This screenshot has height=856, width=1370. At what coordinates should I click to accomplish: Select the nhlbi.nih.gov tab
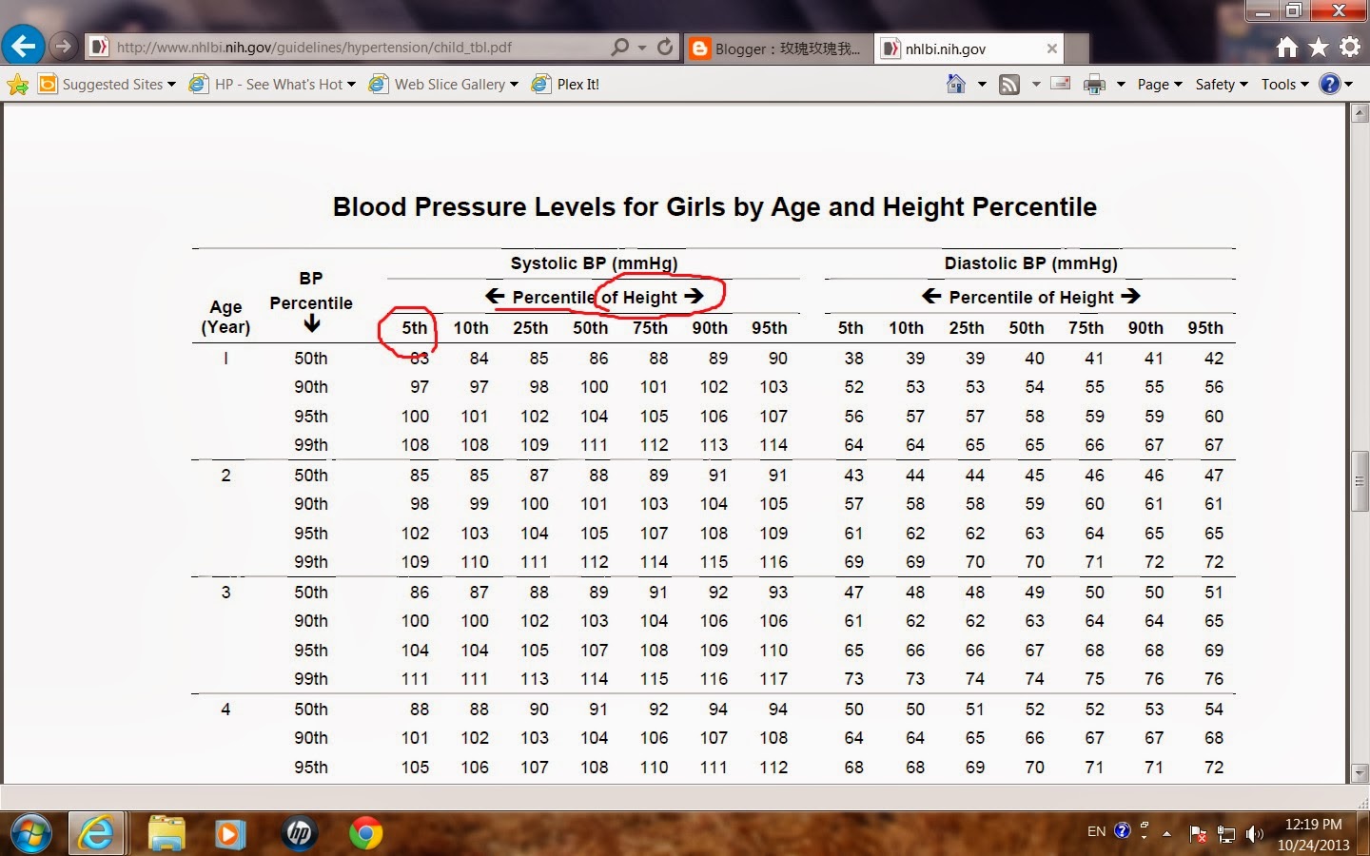coord(969,48)
